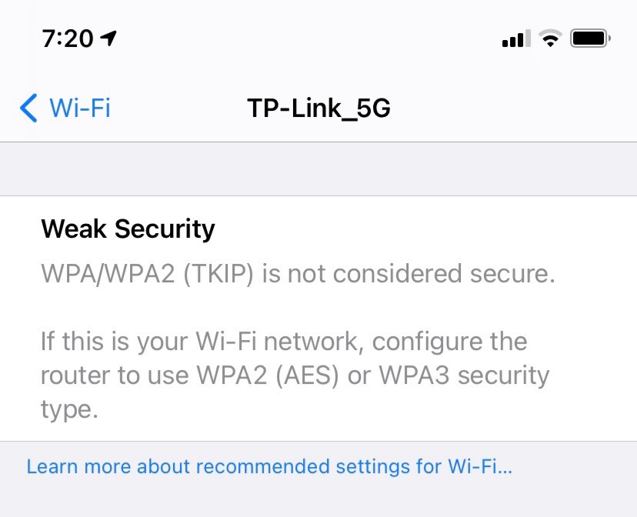Tap the word 'type.' ending the paragraph
637x517 pixels.
(69, 409)
